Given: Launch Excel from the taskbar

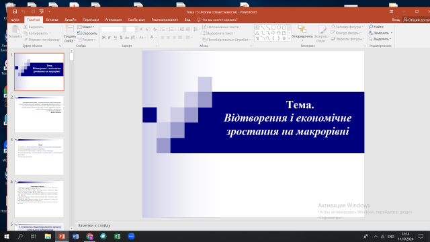Looking at the screenshot, I should tap(118, 236).
